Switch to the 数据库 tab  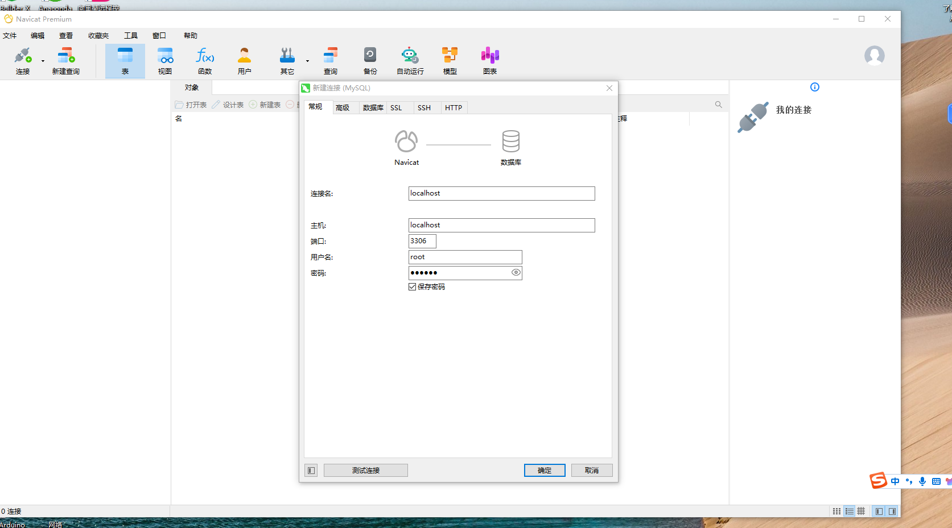pos(373,108)
